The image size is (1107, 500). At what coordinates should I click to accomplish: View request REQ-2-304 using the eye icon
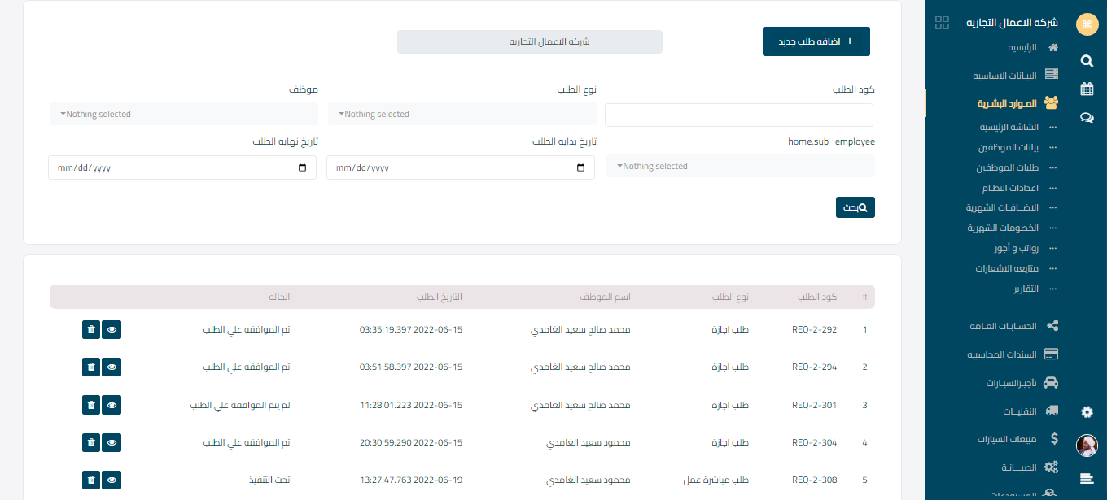(x=112, y=442)
